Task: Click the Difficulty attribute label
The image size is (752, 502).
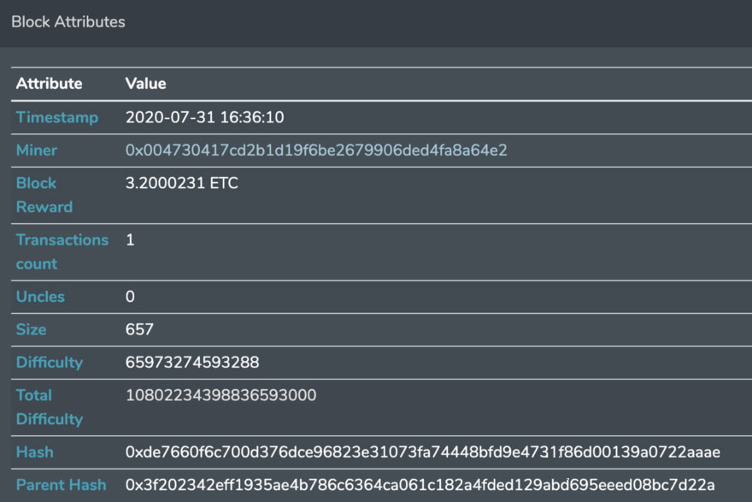Action: 50,363
